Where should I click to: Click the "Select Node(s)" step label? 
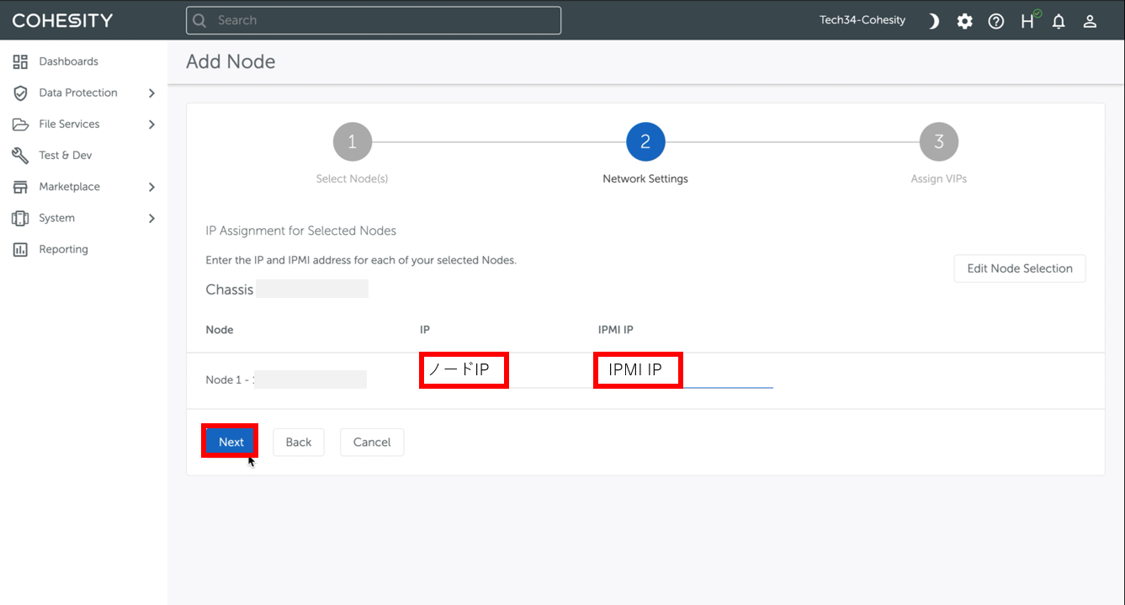tap(352, 179)
